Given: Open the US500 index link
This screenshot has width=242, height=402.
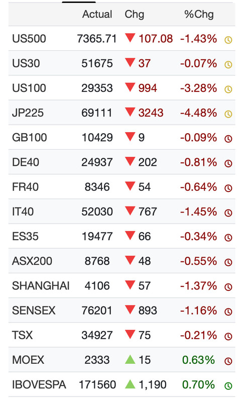Looking at the screenshot, I should [x=29, y=39].
